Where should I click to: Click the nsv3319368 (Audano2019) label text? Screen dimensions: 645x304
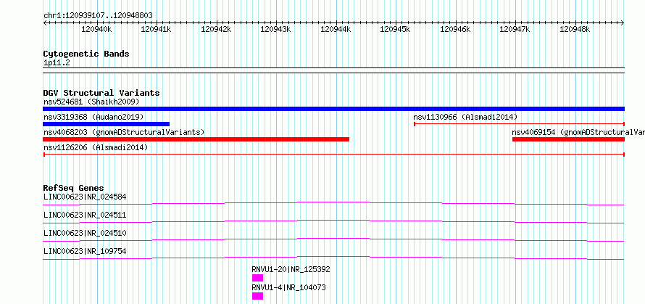[x=93, y=117]
